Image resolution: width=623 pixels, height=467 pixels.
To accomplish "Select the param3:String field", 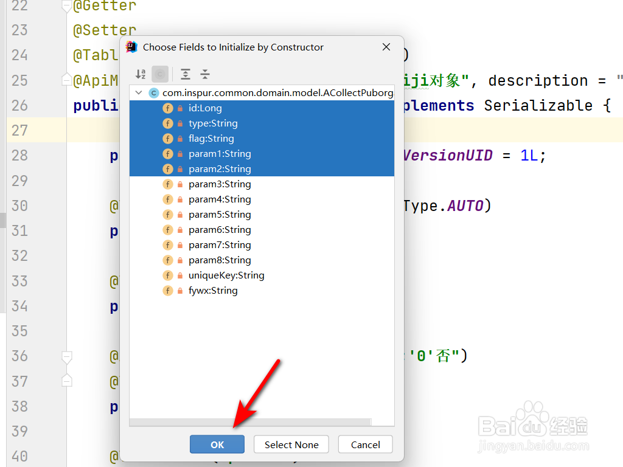I will 262,184.
